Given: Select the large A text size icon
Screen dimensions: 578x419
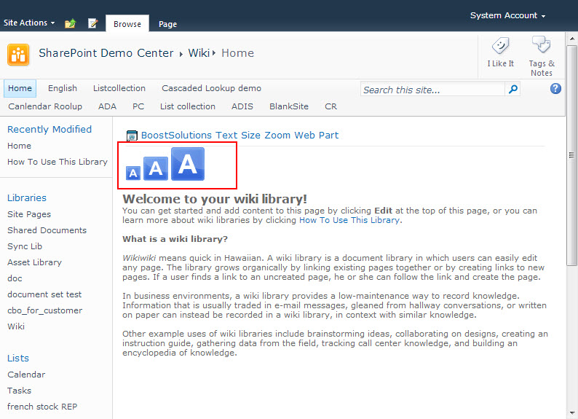Looking at the screenshot, I should (188, 164).
